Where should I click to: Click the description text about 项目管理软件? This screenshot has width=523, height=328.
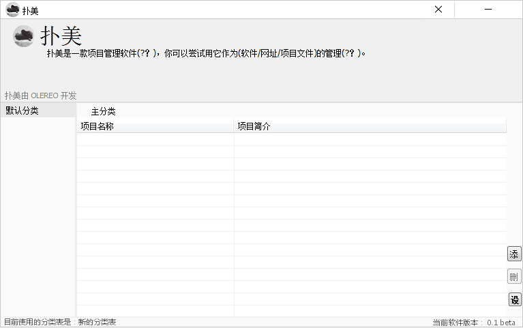click(206, 54)
